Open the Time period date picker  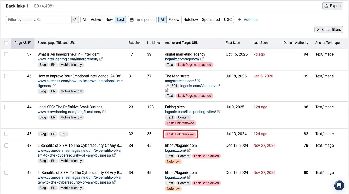coord(142,20)
